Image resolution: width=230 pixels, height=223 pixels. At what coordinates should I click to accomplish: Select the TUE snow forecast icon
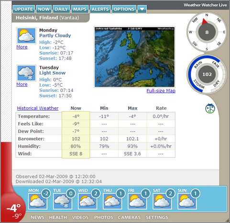pyautogui.click(x=63, y=201)
